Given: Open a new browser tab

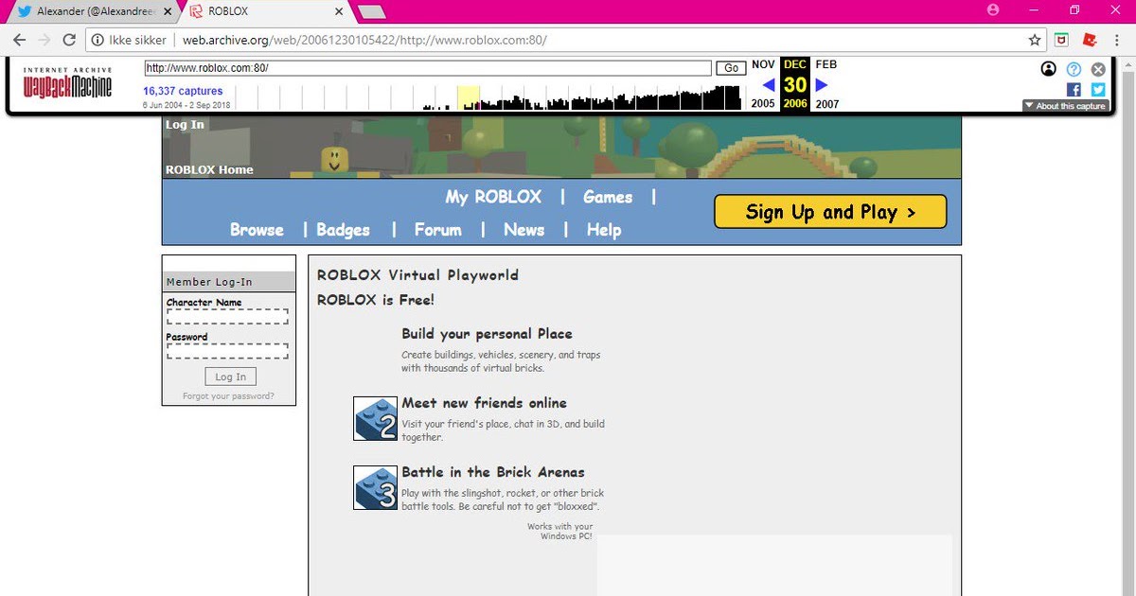Looking at the screenshot, I should [371, 11].
